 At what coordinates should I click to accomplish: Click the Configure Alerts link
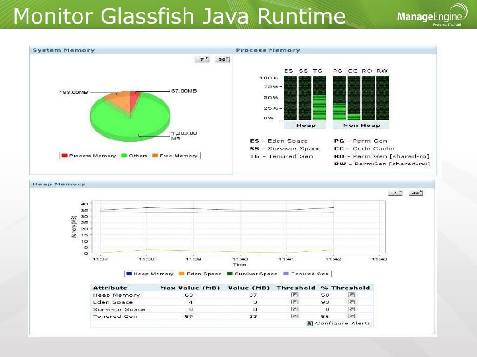click(343, 323)
